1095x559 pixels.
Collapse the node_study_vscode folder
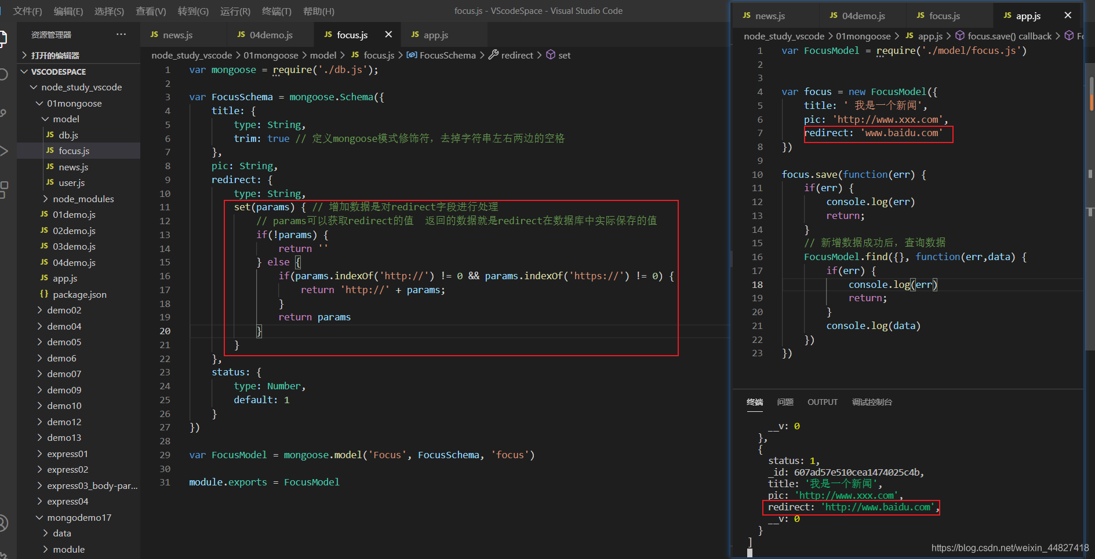coord(79,87)
